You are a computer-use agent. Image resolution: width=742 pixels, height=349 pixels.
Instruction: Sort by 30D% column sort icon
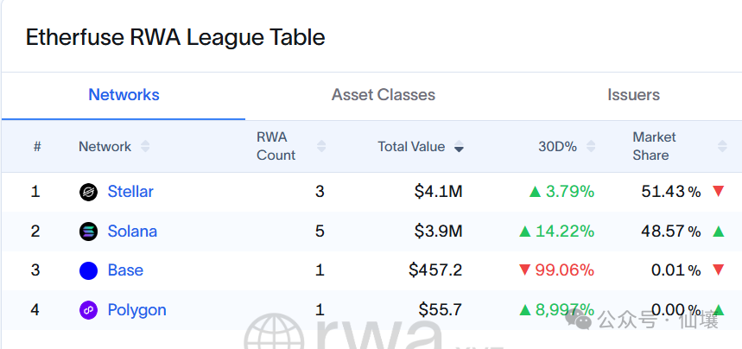[591, 147]
